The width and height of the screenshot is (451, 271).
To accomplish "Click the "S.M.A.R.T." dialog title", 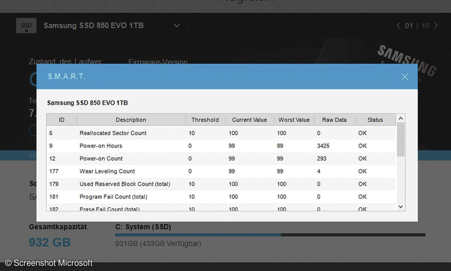I will [67, 77].
